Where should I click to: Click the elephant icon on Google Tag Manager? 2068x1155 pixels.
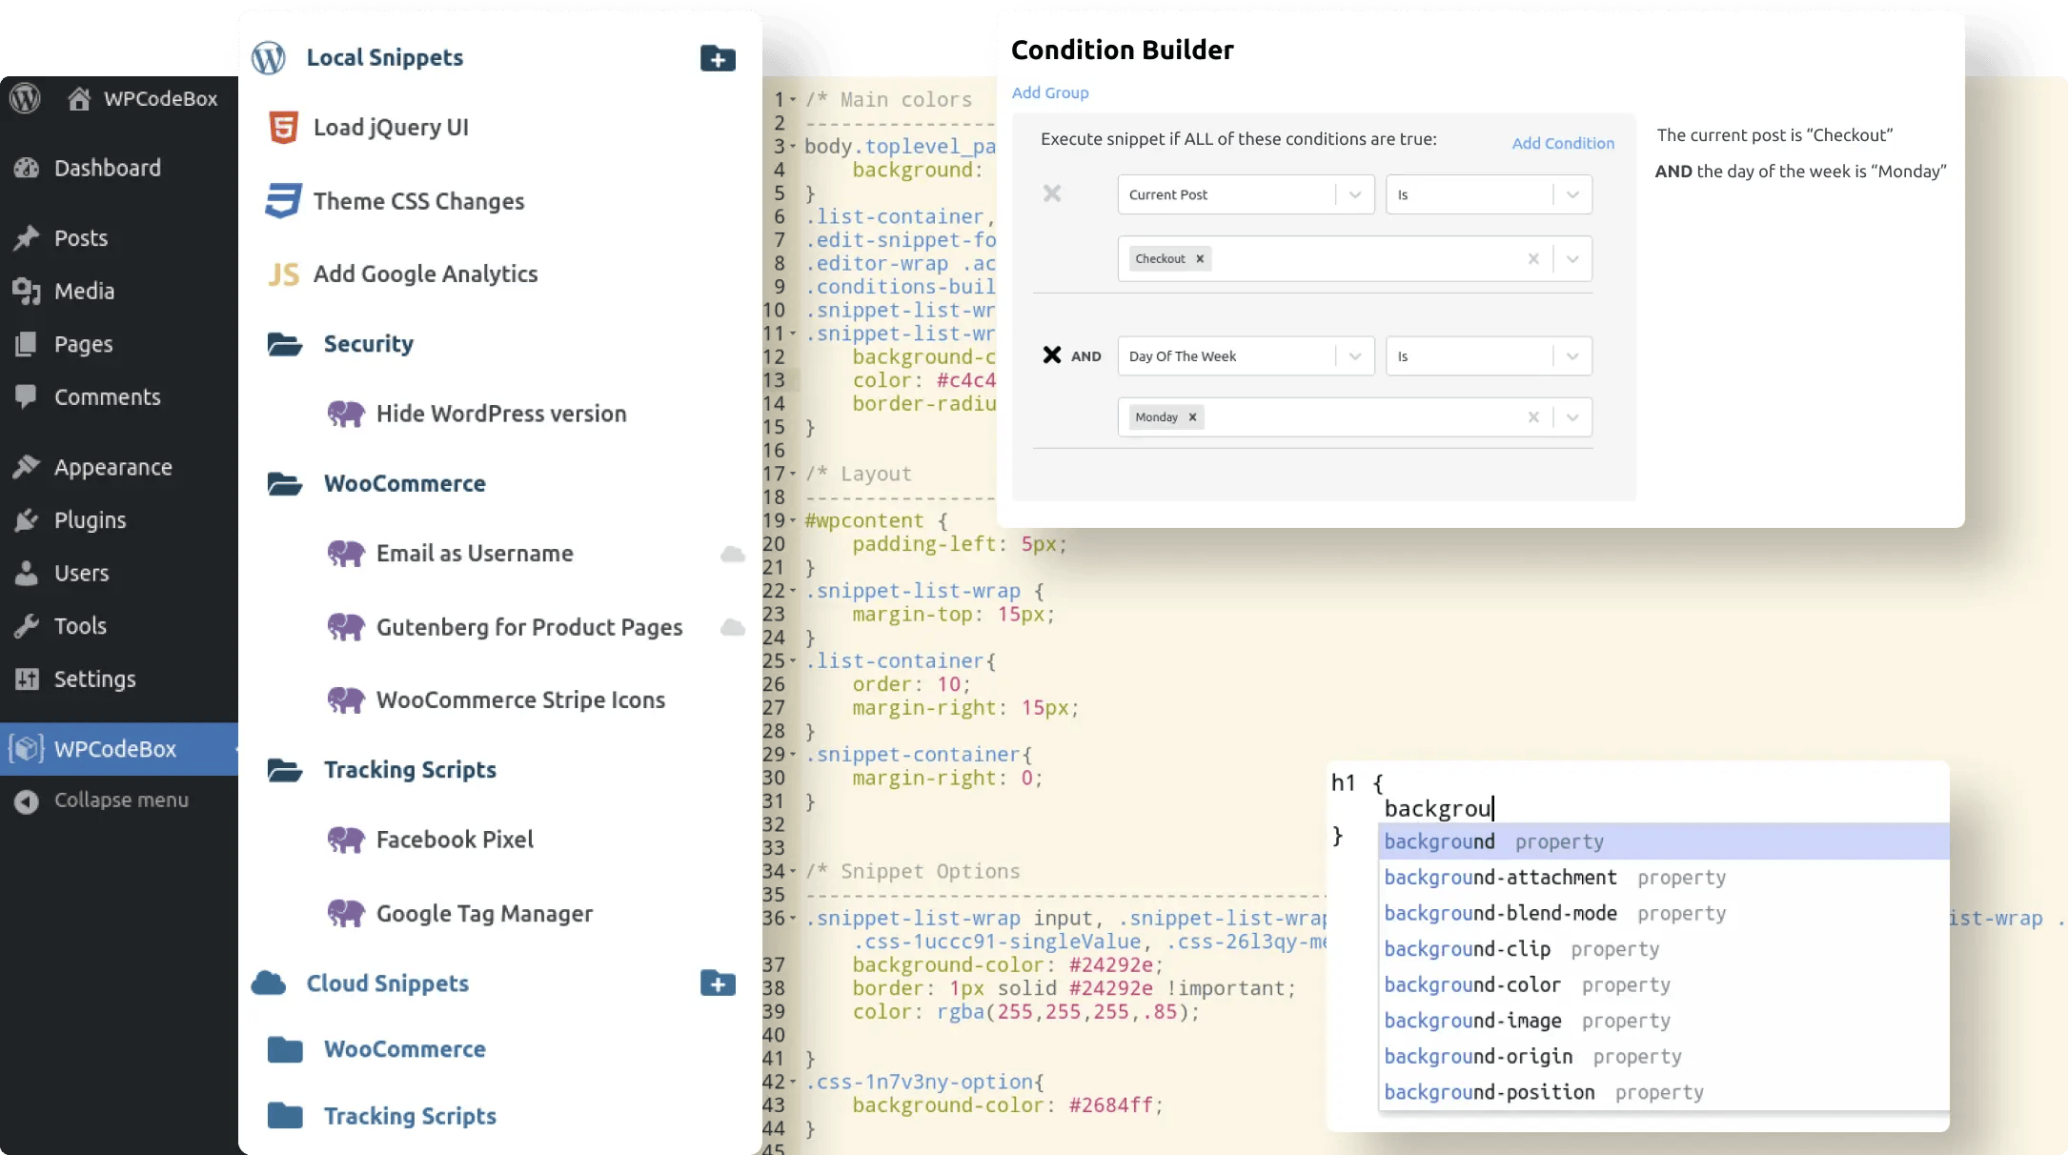tap(347, 912)
